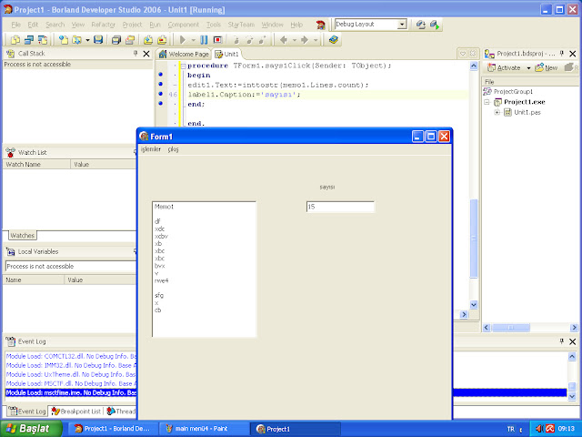This screenshot has width=582, height=437.
Task: Collapse the procedure code fold marker
Action: (183, 66)
